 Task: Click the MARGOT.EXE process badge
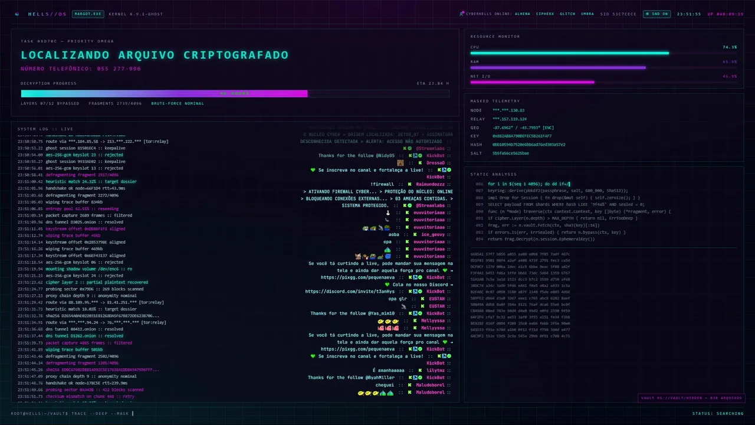(x=87, y=14)
